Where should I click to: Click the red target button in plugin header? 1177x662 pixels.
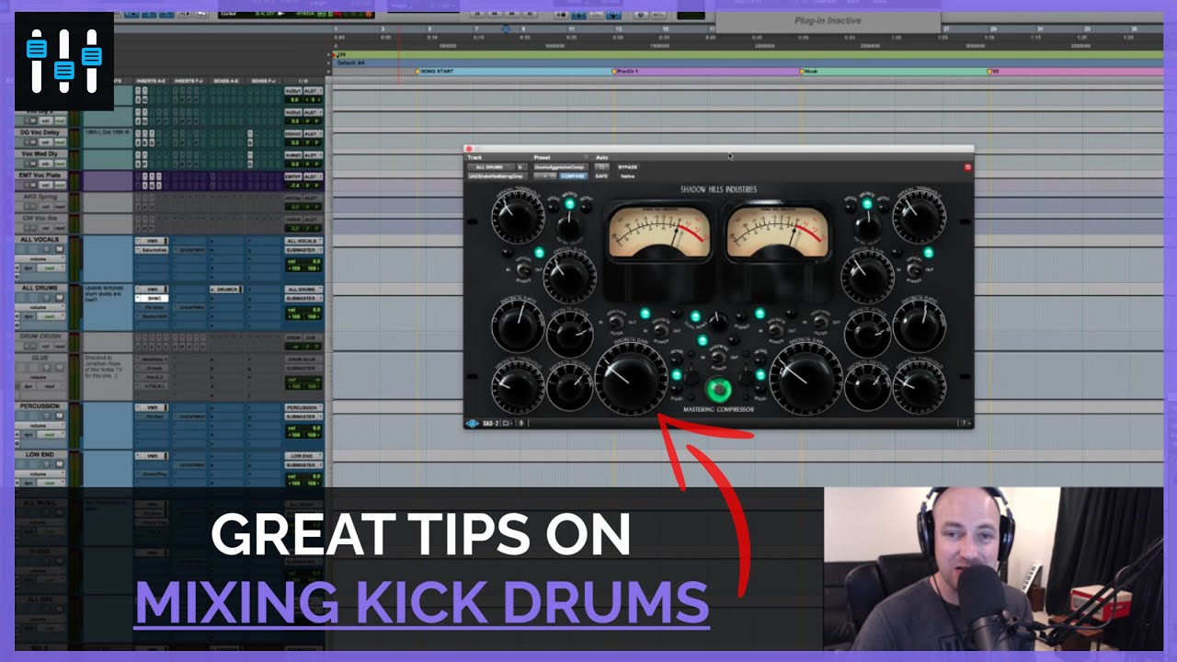pyautogui.click(x=967, y=167)
